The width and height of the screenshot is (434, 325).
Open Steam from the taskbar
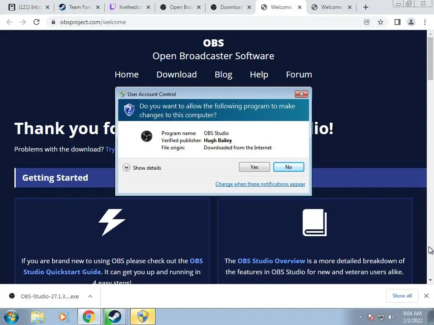(x=114, y=317)
